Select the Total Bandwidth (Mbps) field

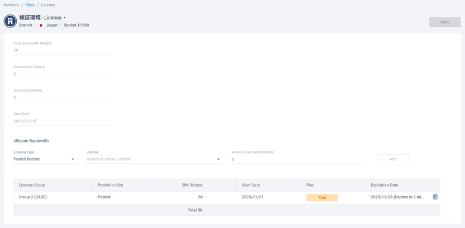pos(63,50)
